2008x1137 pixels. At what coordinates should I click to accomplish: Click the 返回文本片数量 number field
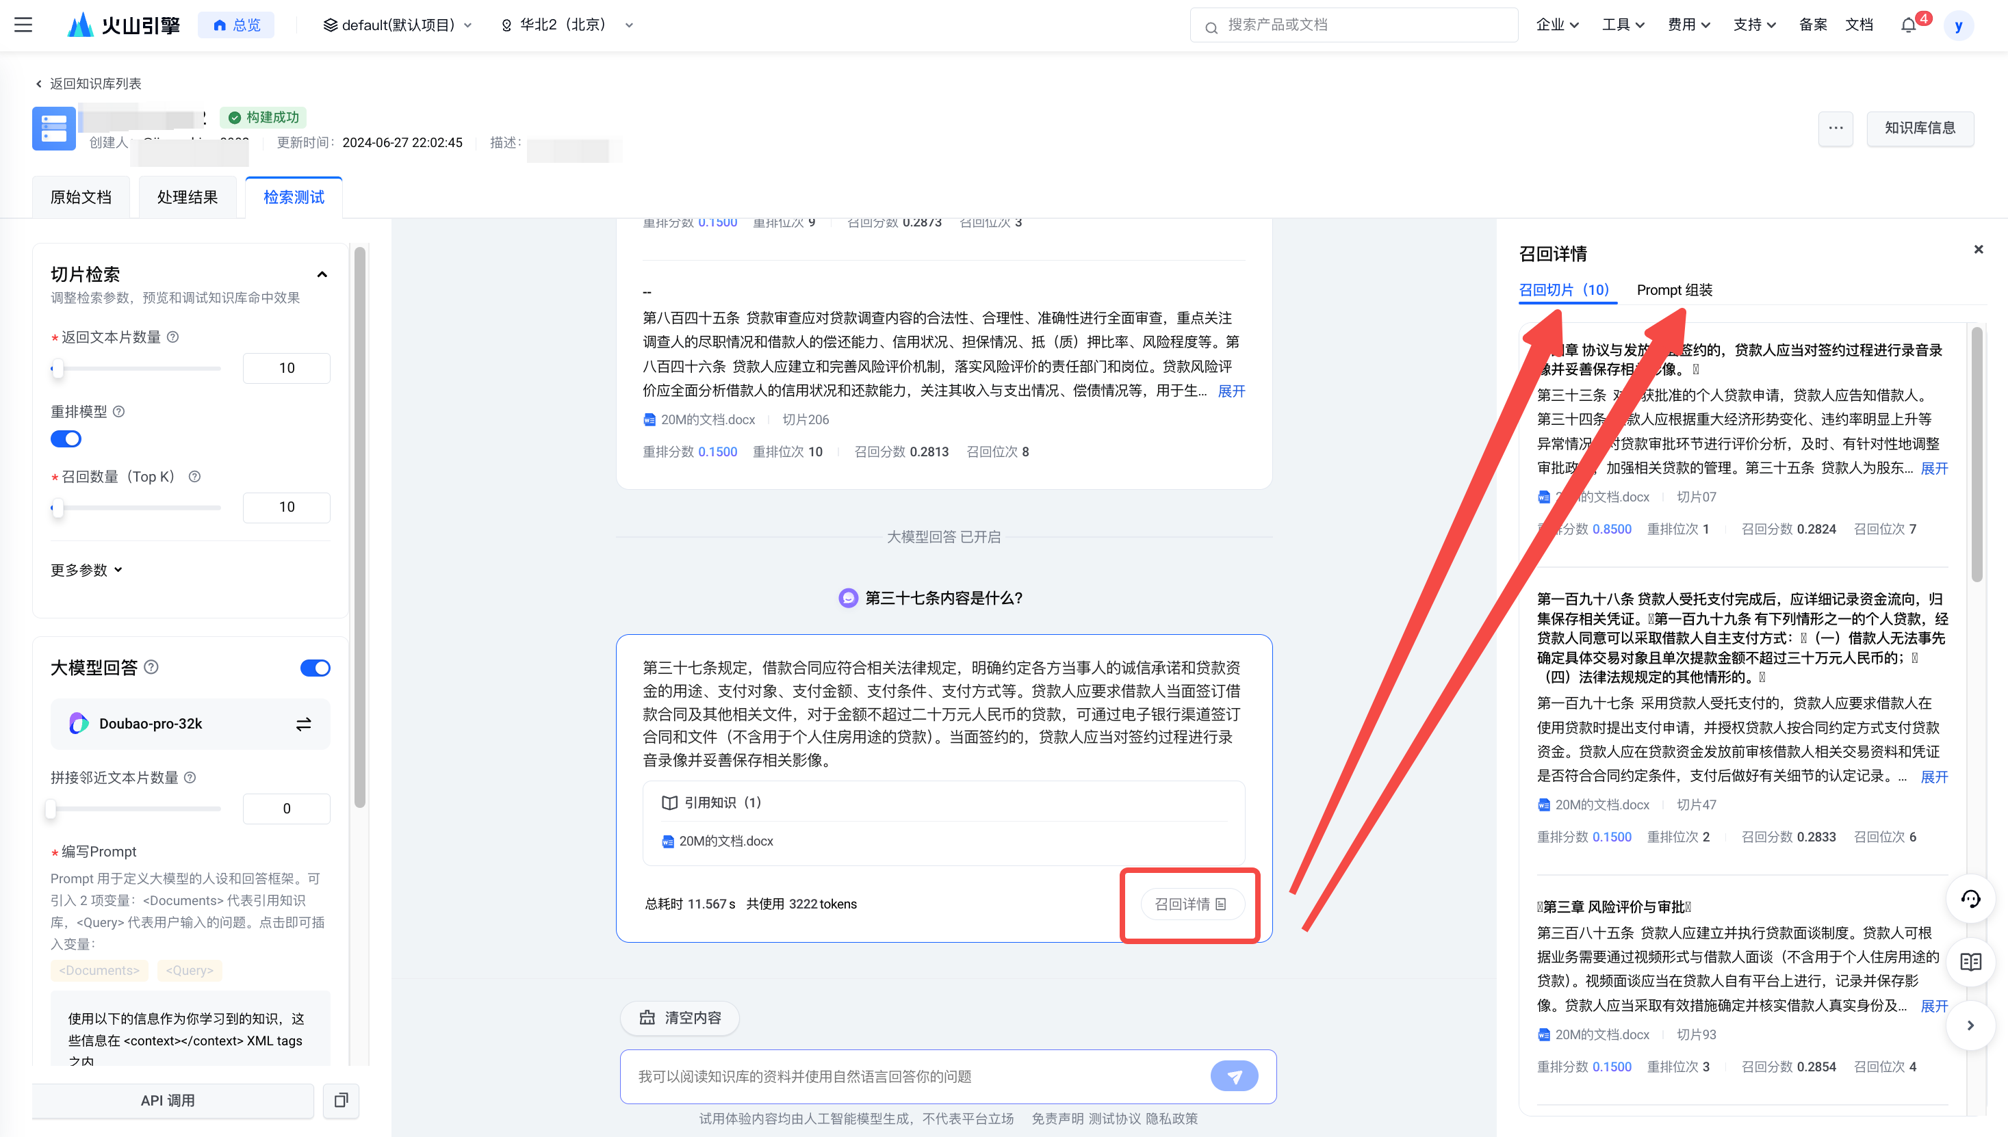pos(287,369)
